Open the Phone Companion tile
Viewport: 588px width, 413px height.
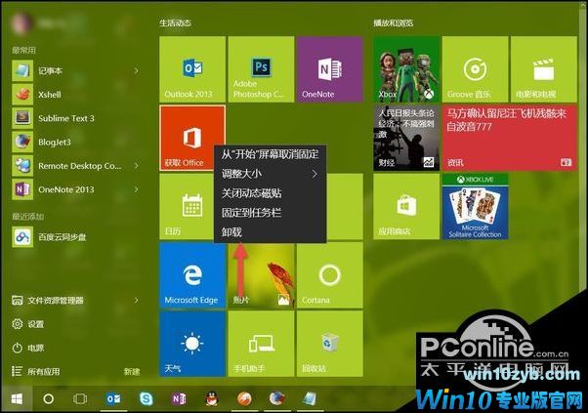tap(261, 344)
